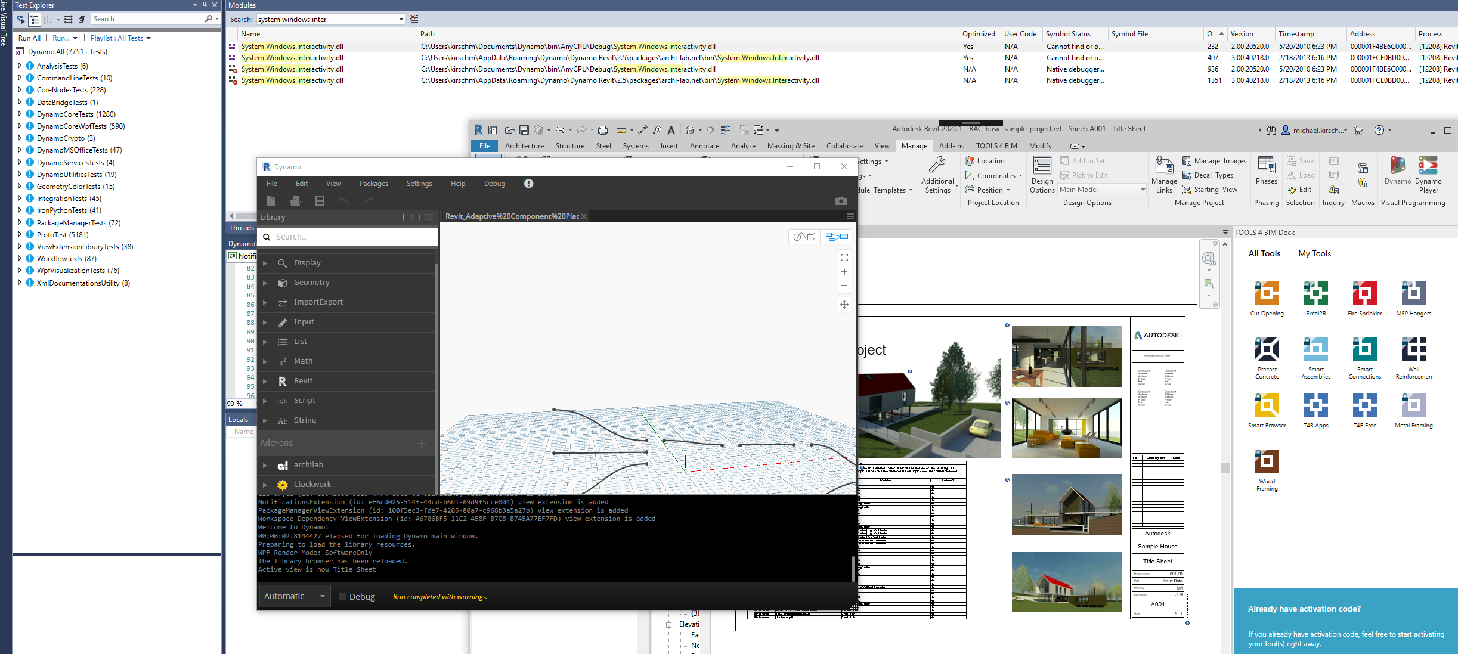Click the Dynamo camera screenshot icon

[x=841, y=201]
